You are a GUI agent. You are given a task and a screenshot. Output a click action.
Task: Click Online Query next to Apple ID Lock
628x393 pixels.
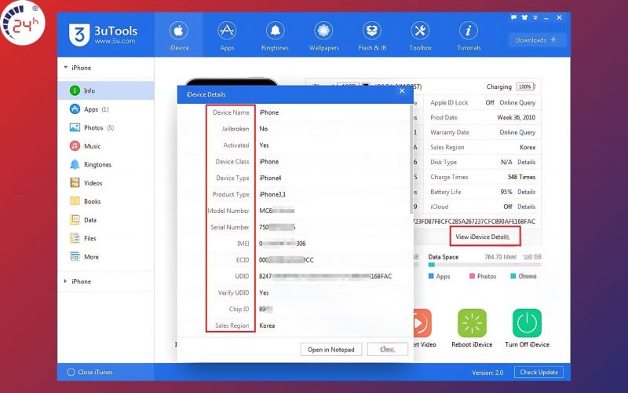click(x=517, y=103)
